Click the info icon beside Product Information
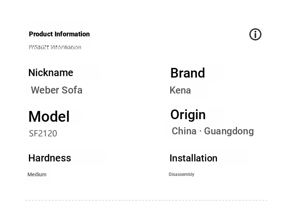The image size is (293, 203). (255, 35)
